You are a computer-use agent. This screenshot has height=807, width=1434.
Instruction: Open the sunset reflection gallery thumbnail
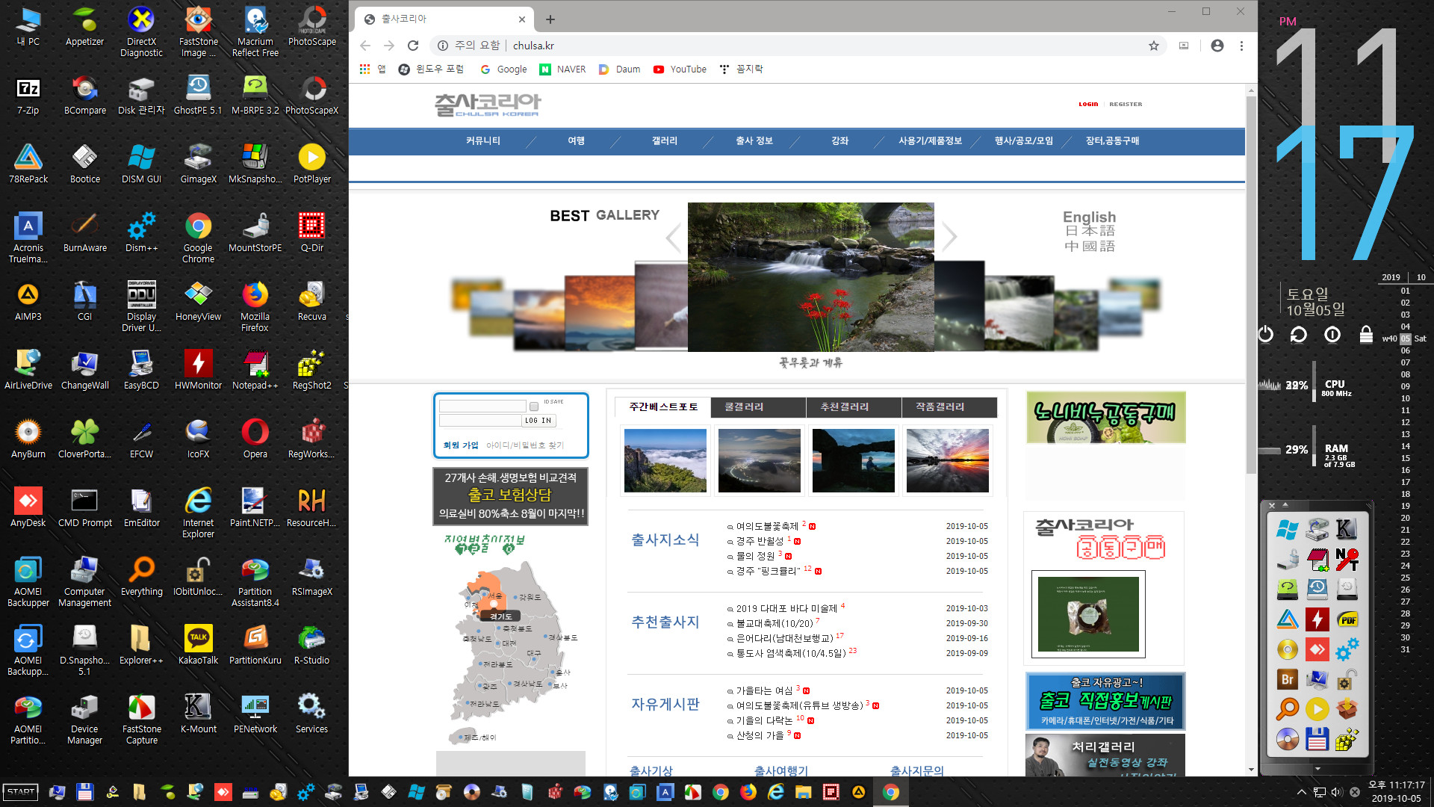click(948, 460)
